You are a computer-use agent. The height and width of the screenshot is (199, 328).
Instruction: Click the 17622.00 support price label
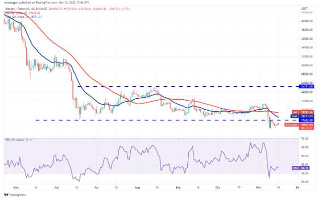(x=306, y=120)
